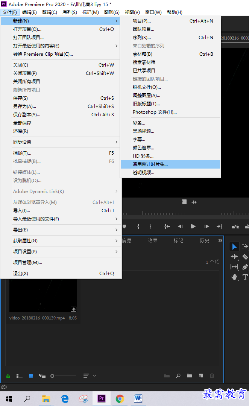Switch project panel to icon view
This screenshot has width=249, height=406.
click(x=31, y=376)
